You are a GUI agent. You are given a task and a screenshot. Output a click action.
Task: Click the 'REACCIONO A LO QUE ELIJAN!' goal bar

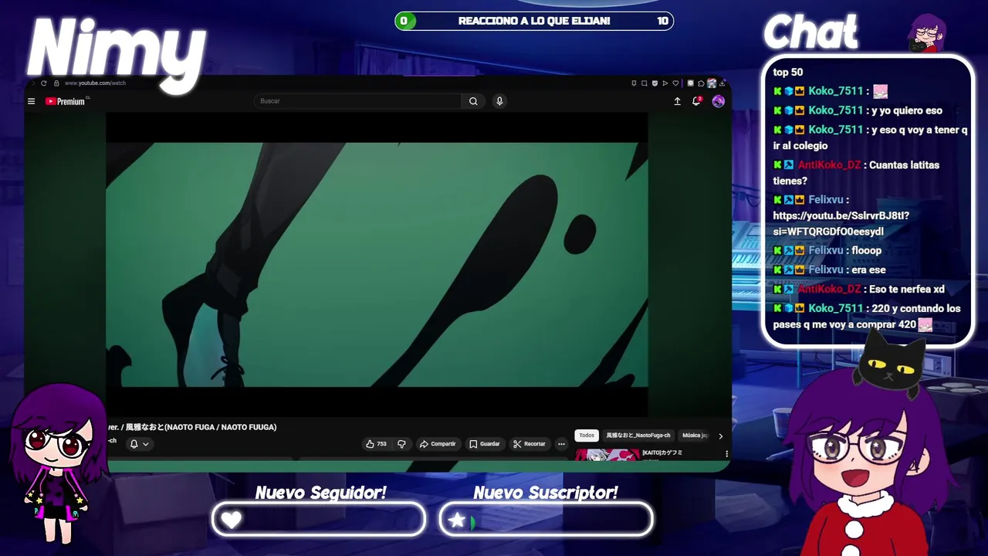[534, 21]
